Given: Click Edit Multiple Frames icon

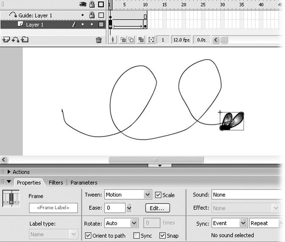Looking at the screenshot, I should click(x=141, y=40).
